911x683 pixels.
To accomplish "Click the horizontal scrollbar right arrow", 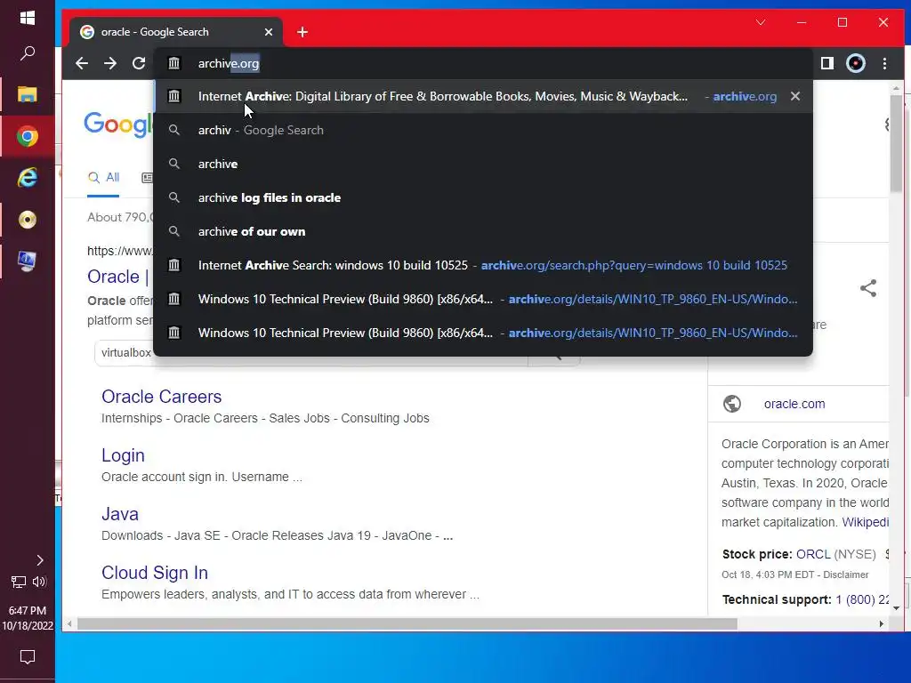I will pyautogui.click(x=882, y=623).
